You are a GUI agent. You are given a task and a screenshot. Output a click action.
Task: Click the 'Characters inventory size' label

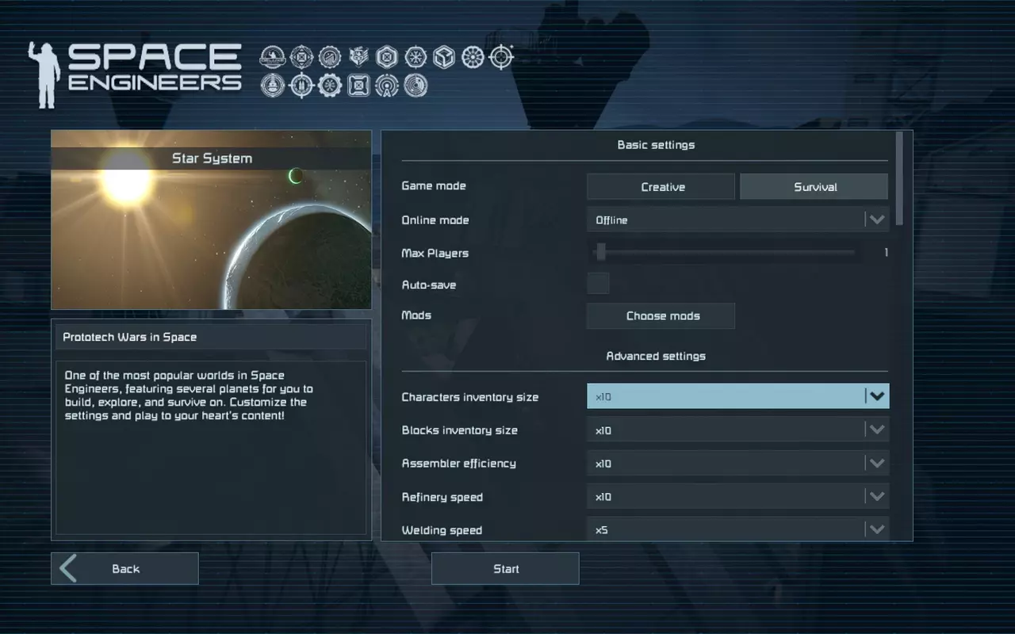click(x=470, y=397)
